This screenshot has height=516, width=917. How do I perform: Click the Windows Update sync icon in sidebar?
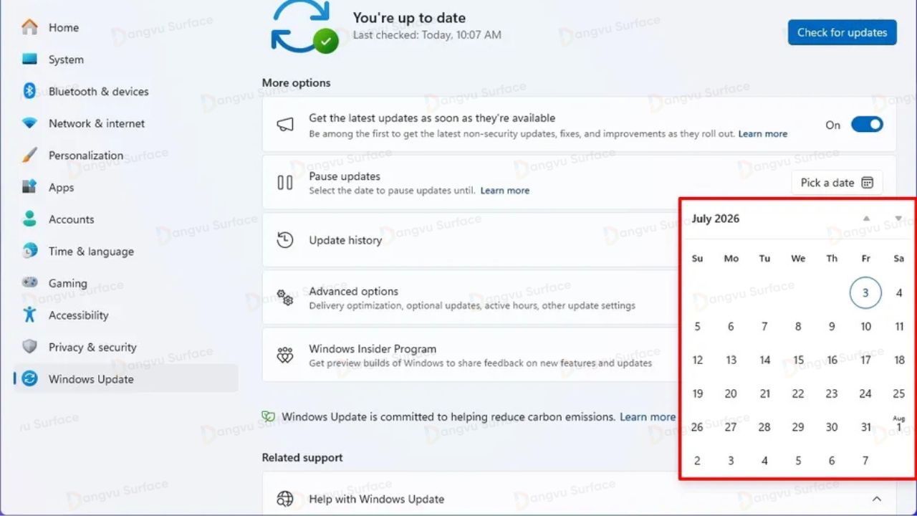29,378
